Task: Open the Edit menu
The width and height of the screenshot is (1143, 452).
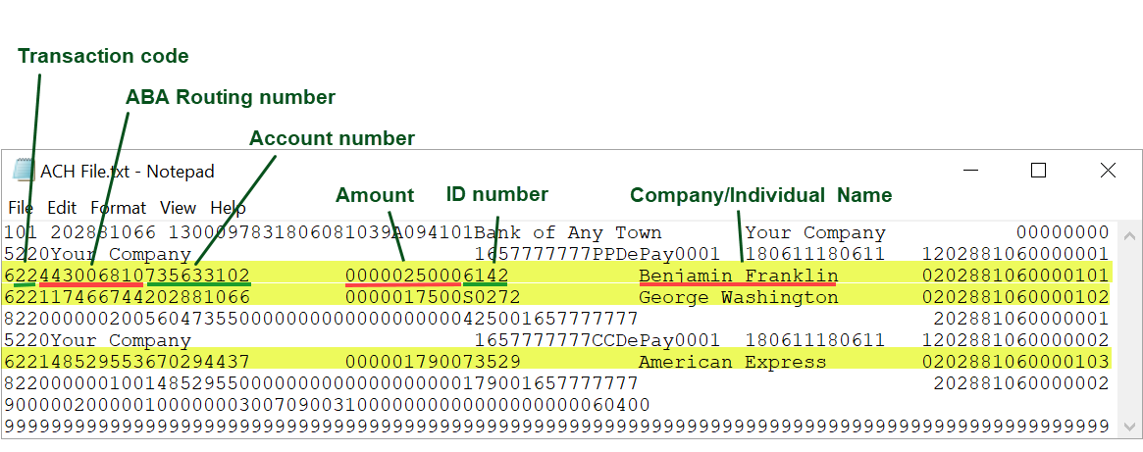Action: [62, 208]
